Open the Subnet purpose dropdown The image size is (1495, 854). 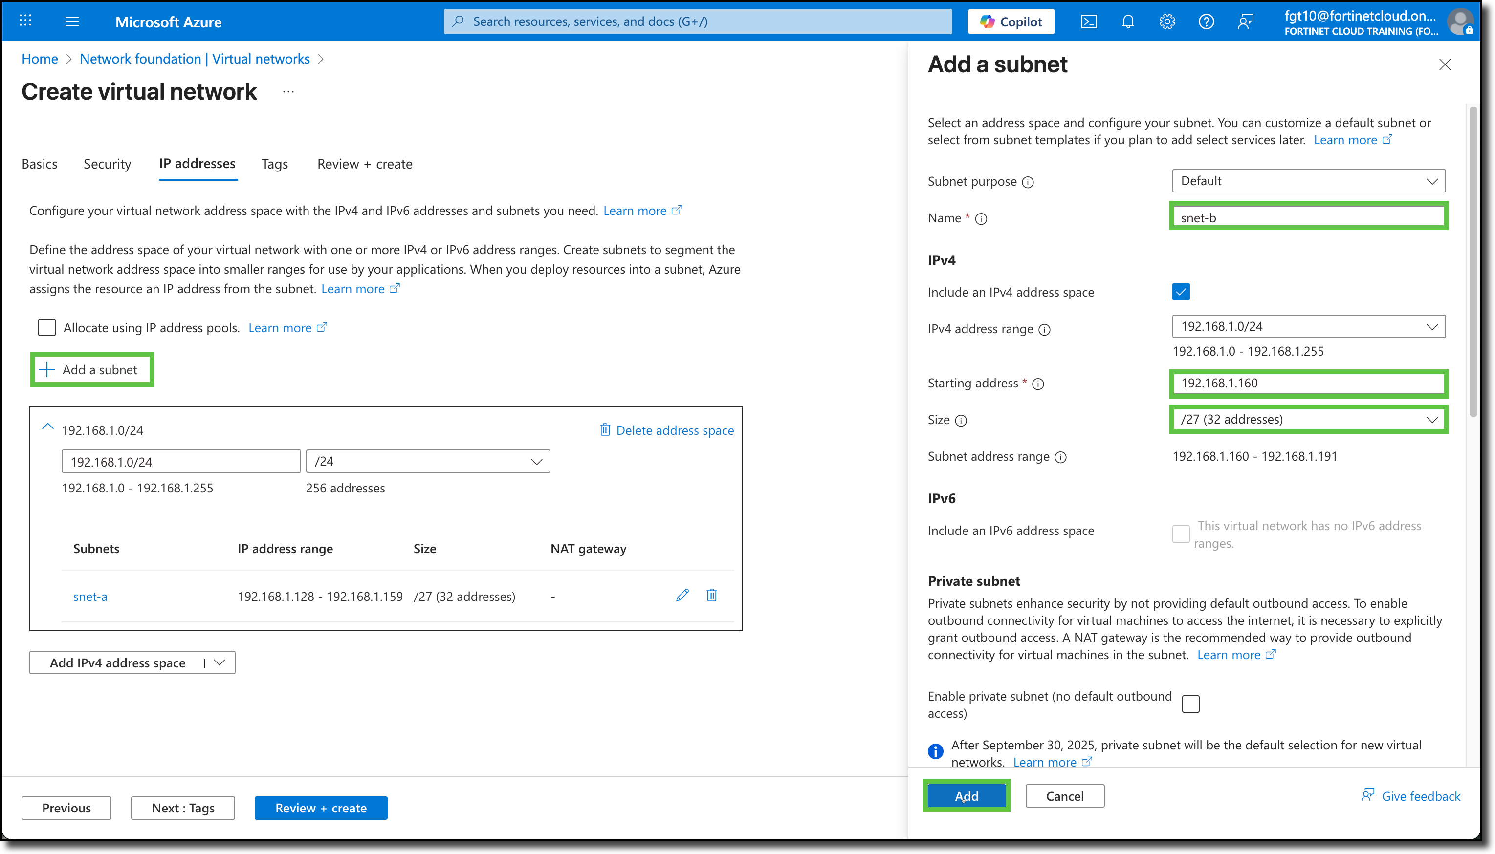tap(1308, 181)
